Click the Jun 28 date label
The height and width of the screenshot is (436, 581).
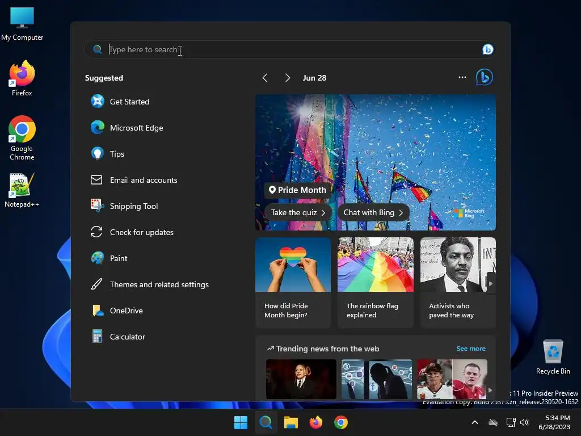tap(314, 78)
